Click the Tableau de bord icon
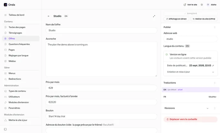 5,15
